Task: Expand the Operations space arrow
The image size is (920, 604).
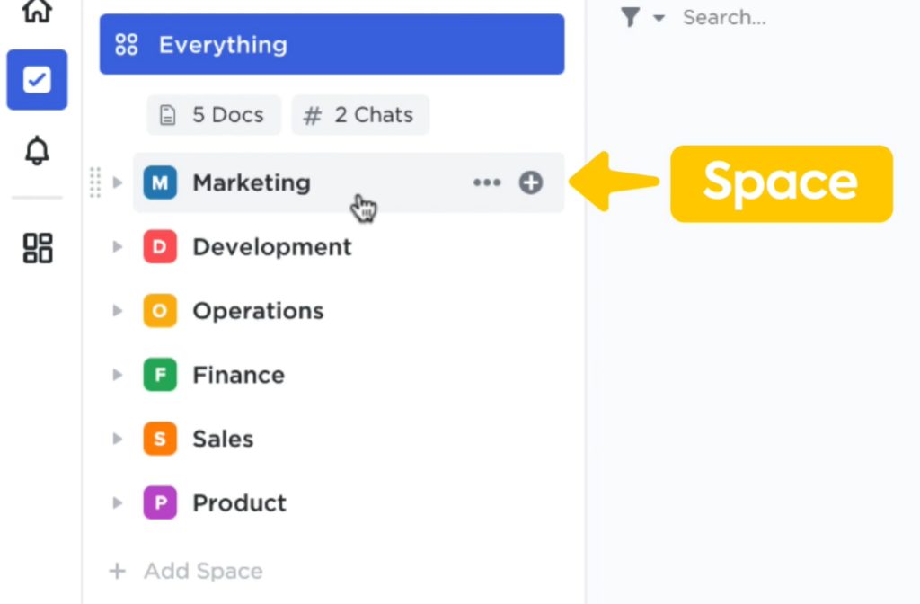Action: point(118,310)
